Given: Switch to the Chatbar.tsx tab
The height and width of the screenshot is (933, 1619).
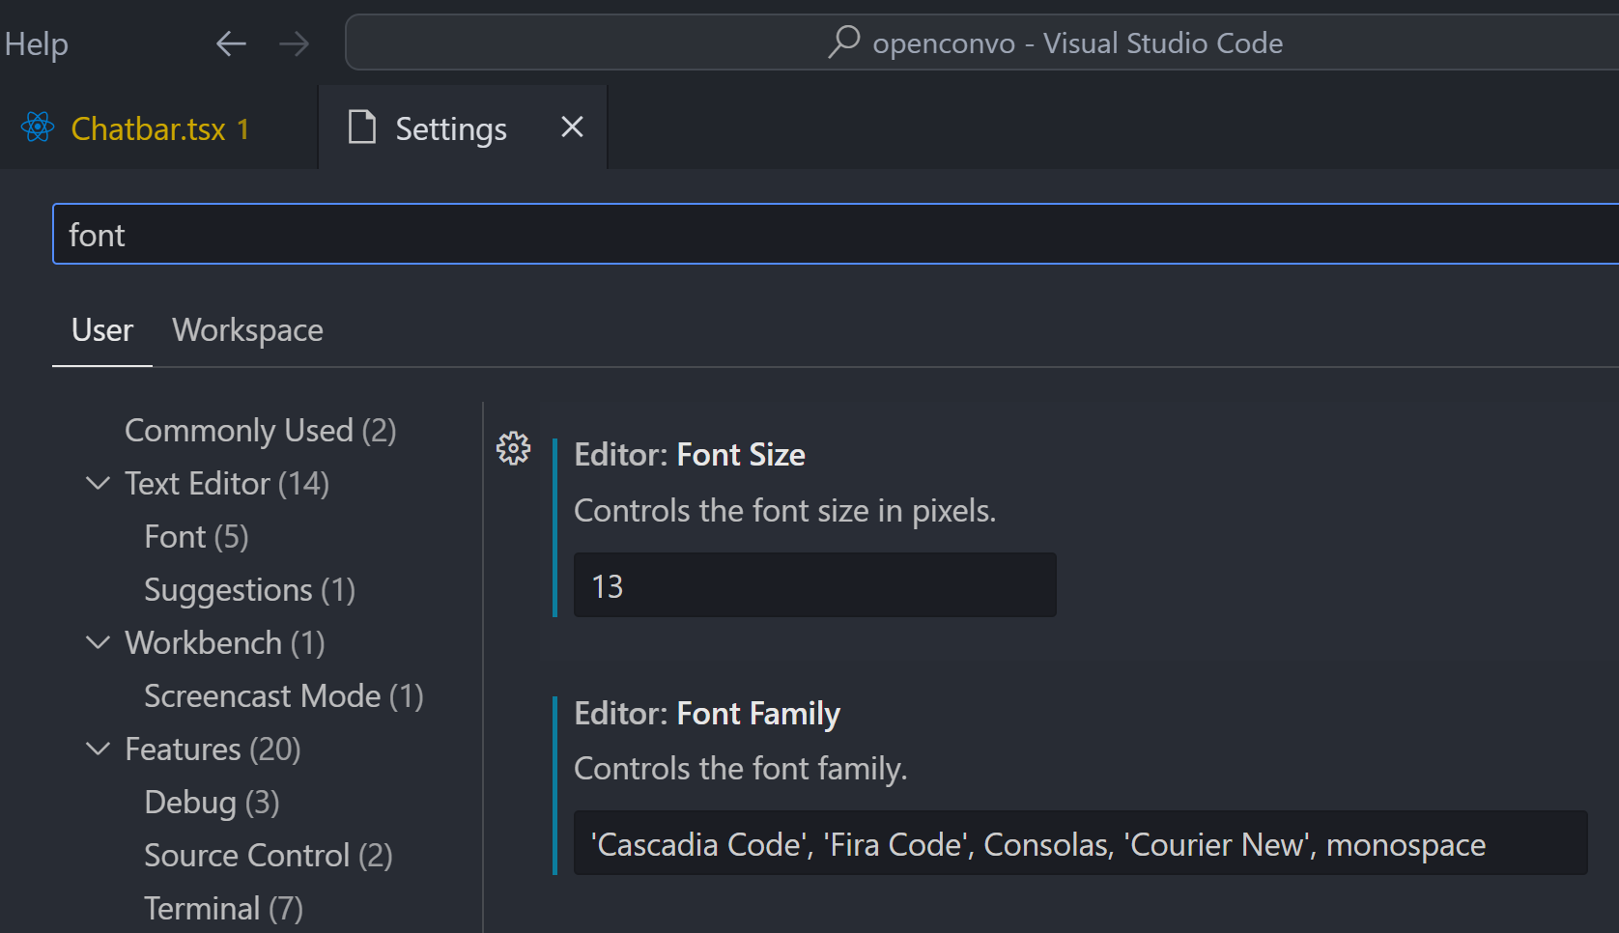Looking at the screenshot, I should 158,127.
